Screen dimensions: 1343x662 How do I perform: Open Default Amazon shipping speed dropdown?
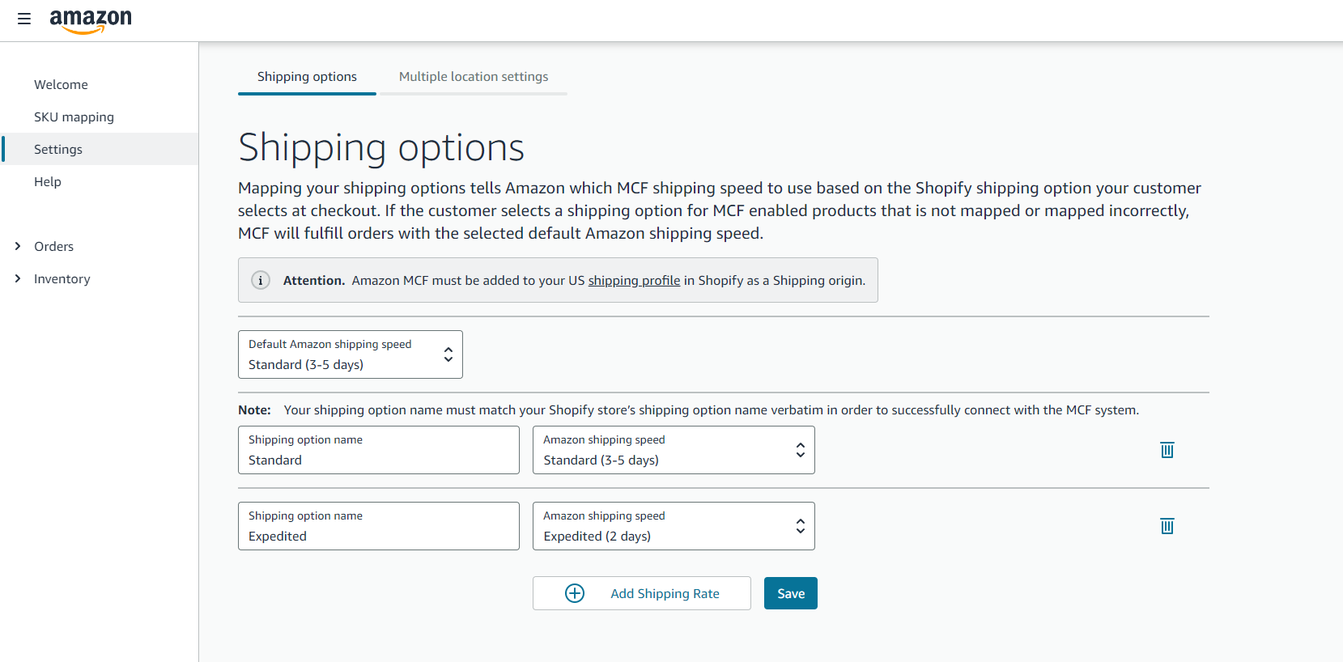coord(350,354)
